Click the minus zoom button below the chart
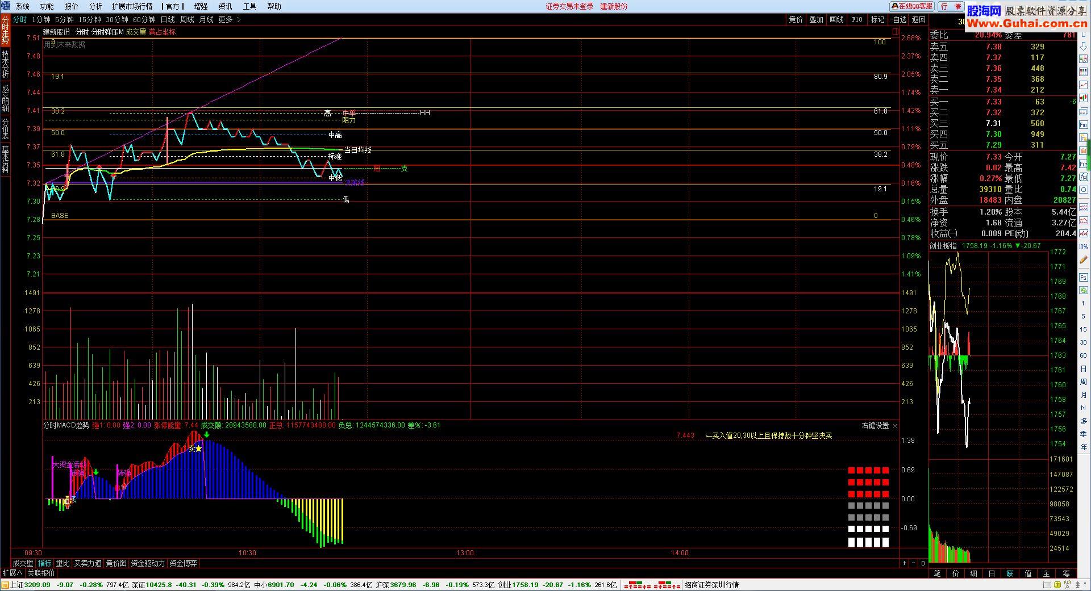1091x591 pixels. coord(914,563)
